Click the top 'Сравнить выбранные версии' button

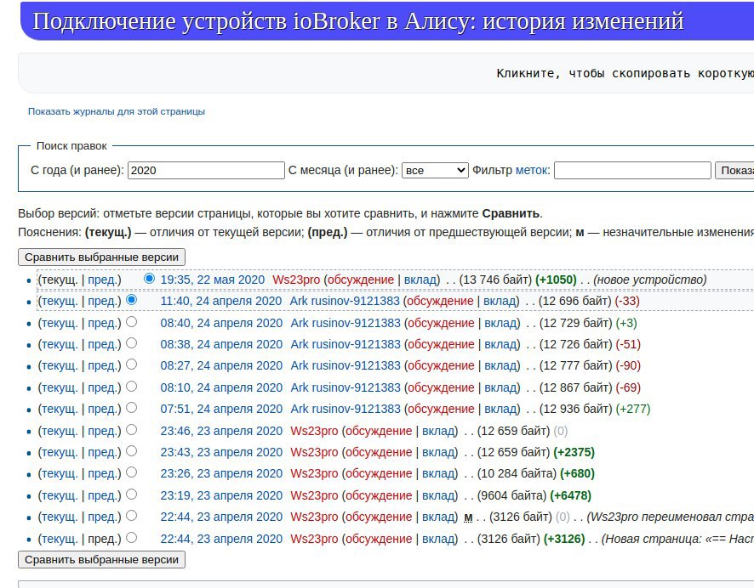pyautogui.click(x=101, y=257)
